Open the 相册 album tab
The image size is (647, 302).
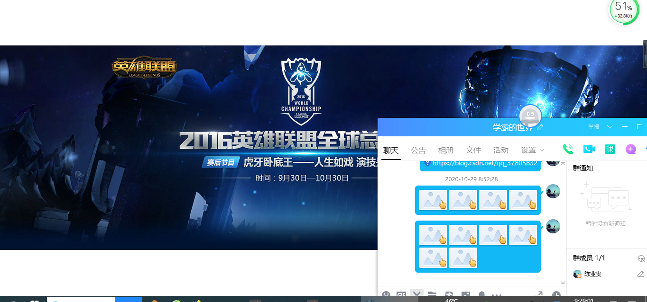(446, 150)
